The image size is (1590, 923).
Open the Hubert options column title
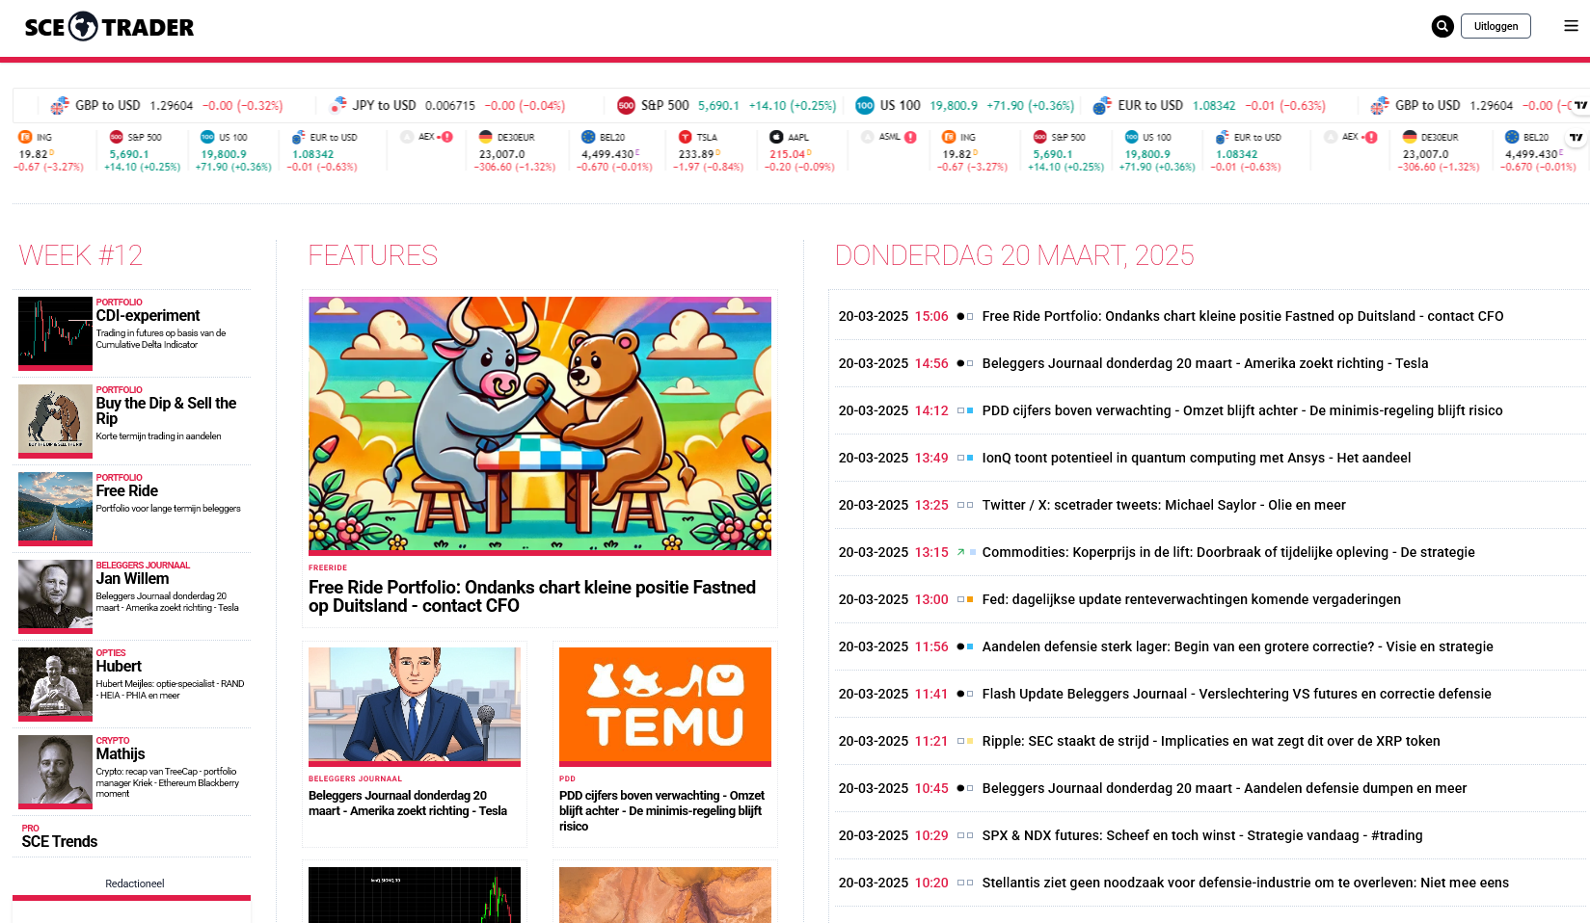tap(119, 666)
